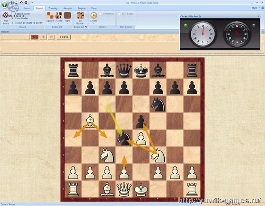Click the red Stop button
Screen dimensions: 265x206
point(35,37)
